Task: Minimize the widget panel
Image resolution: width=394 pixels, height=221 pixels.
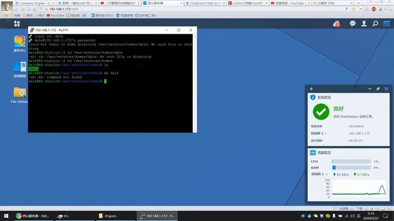Action: coord(369,88)
